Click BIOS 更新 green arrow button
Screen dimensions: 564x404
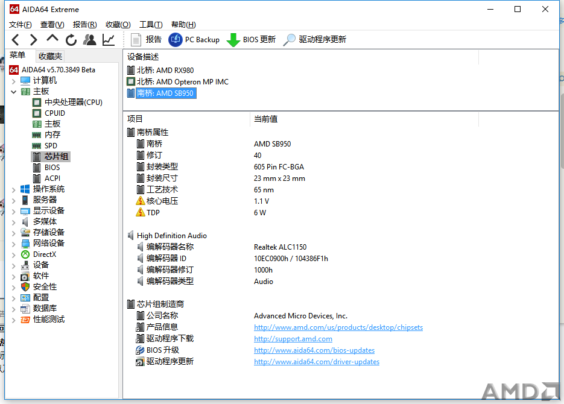tap(251, 40)
